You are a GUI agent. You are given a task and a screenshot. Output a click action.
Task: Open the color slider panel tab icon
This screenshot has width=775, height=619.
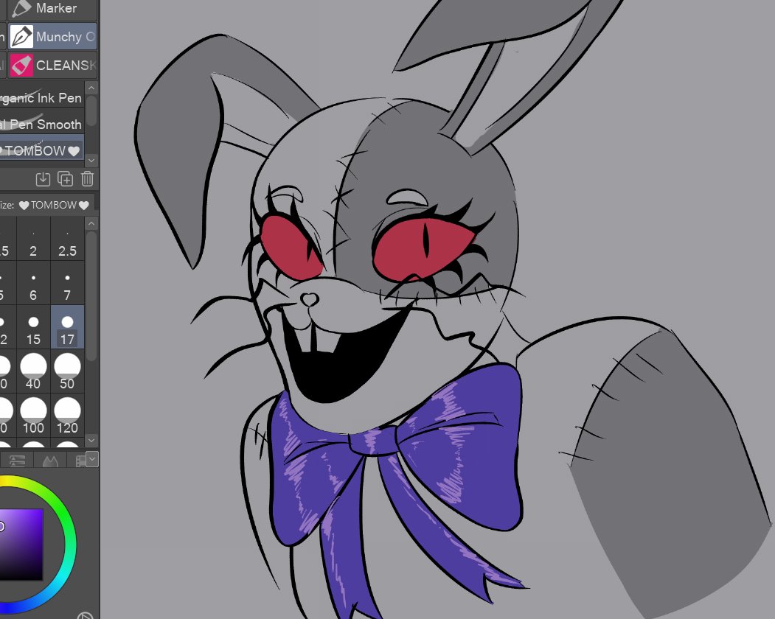(x=17, y=461)
